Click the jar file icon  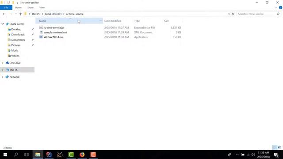(41, 27)
